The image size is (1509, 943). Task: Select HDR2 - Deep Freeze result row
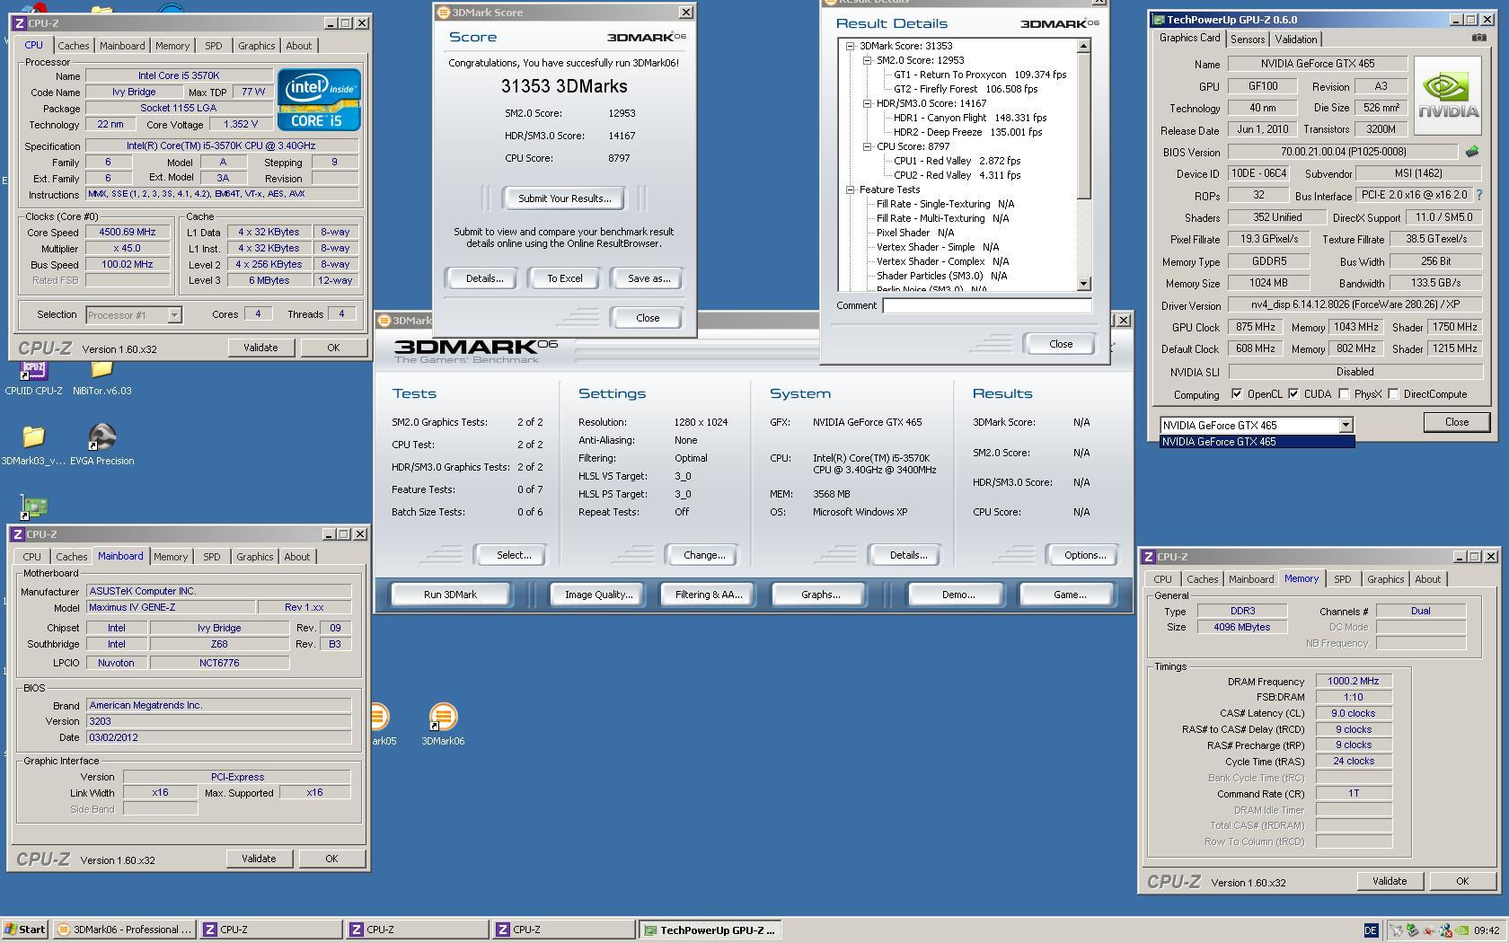click(x=968, y=132)
